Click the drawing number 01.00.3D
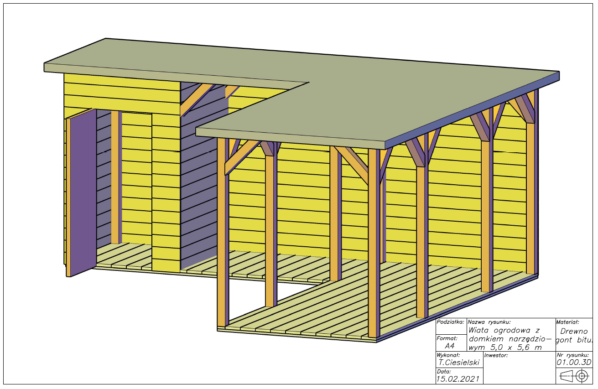 click(x=574, y=362)
